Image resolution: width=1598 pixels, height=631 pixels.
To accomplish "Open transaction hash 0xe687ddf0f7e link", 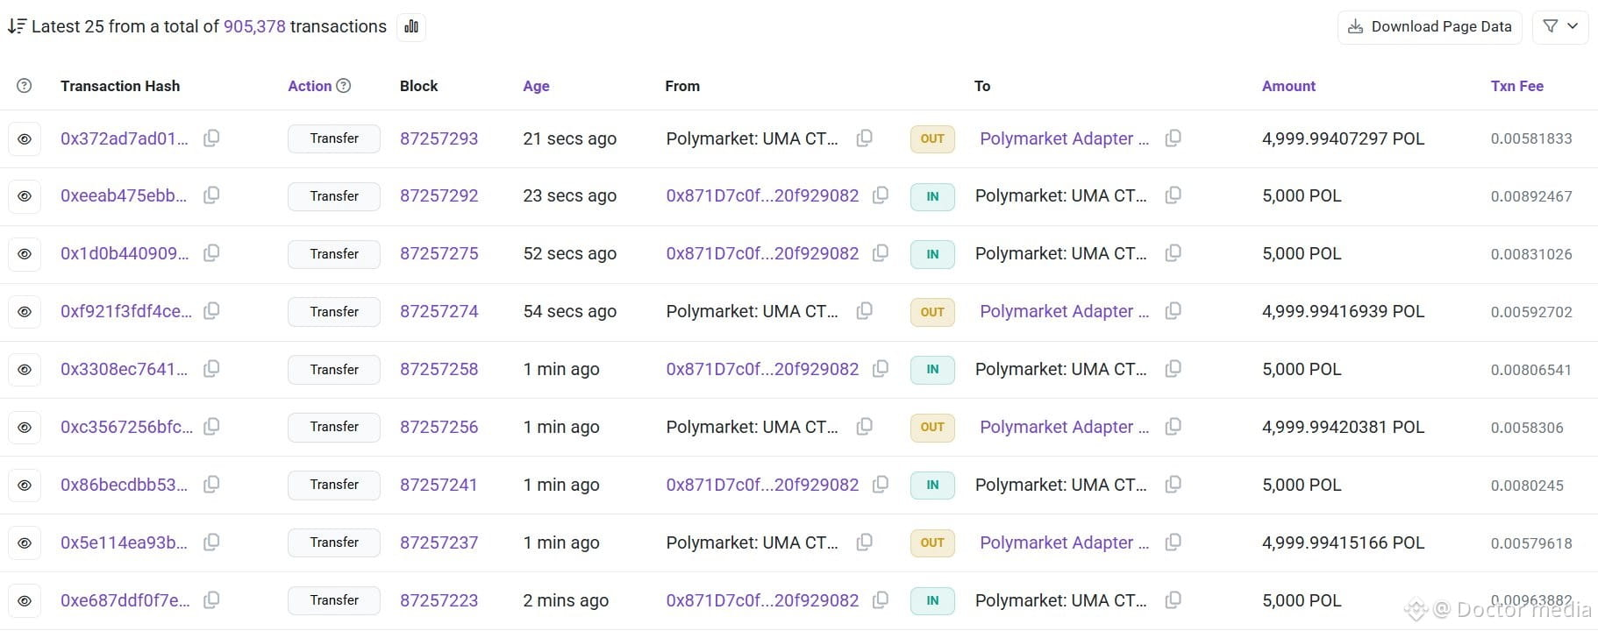I will coord(125,600).
